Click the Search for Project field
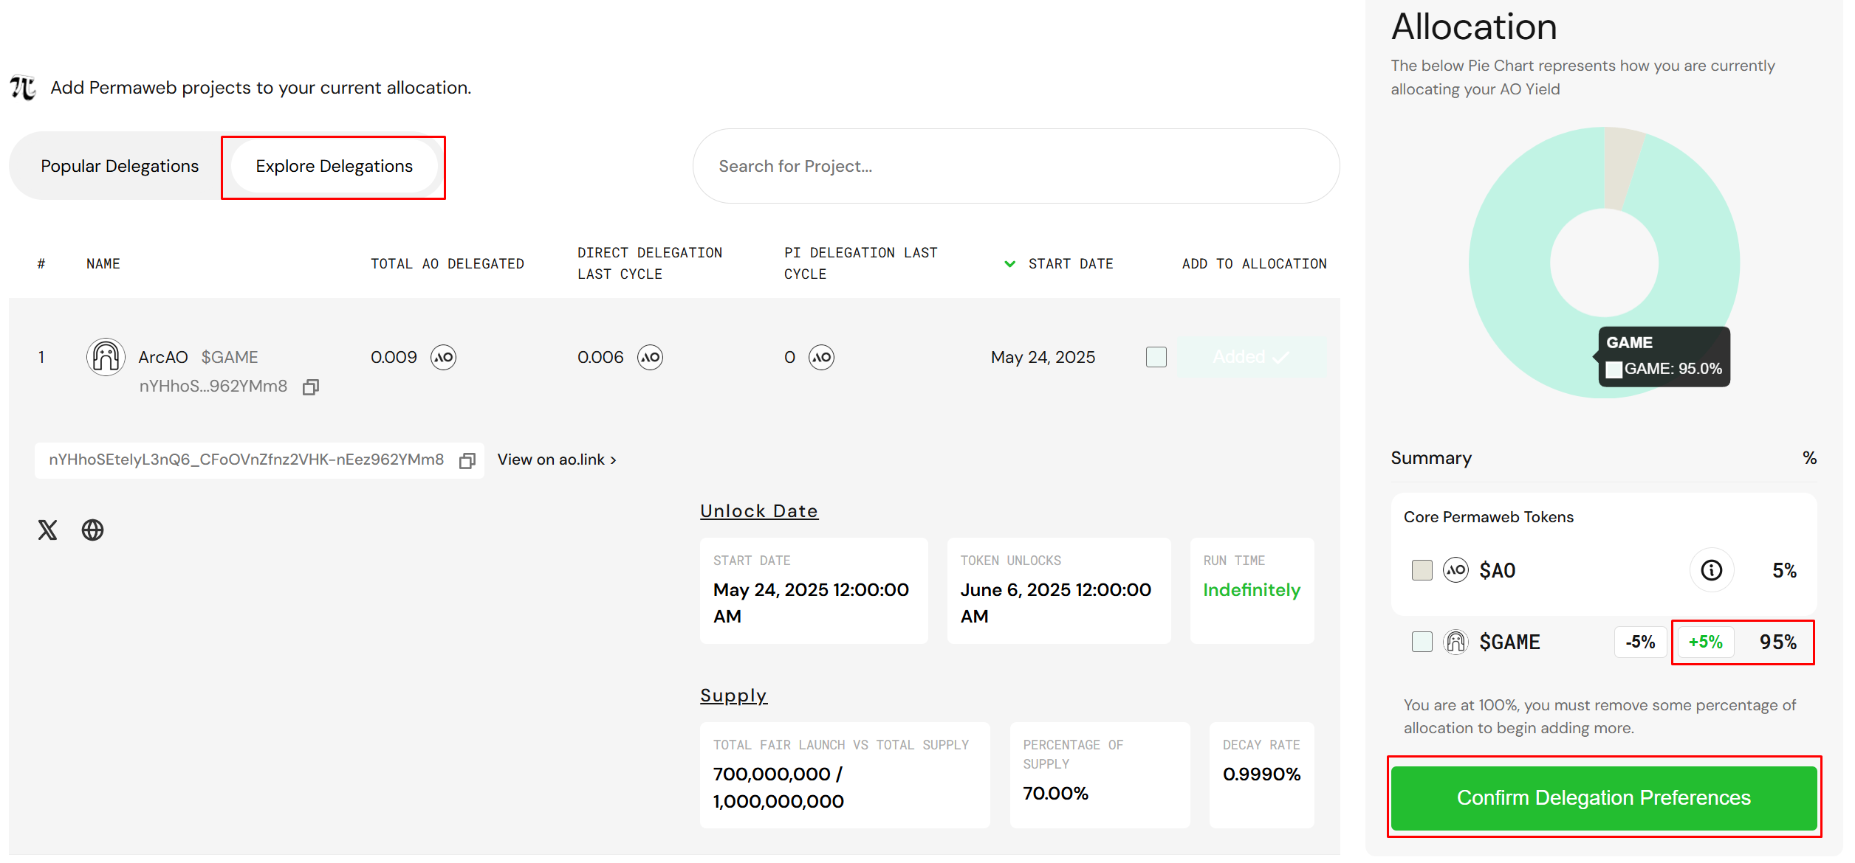 click(1015, 166)
